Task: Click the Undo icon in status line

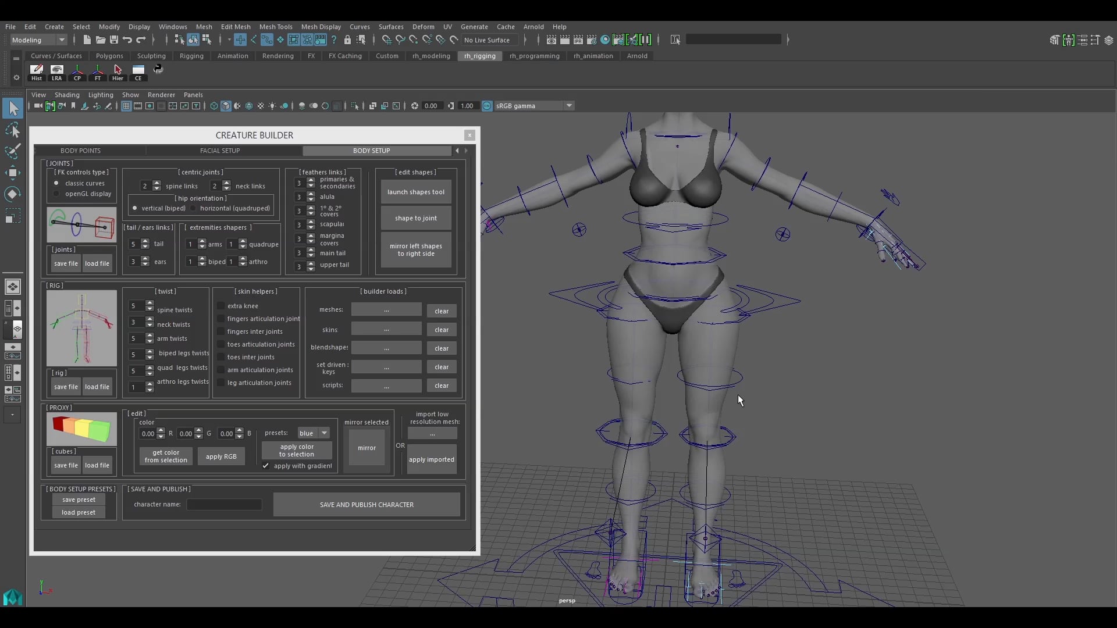Action: click(127, 40)
